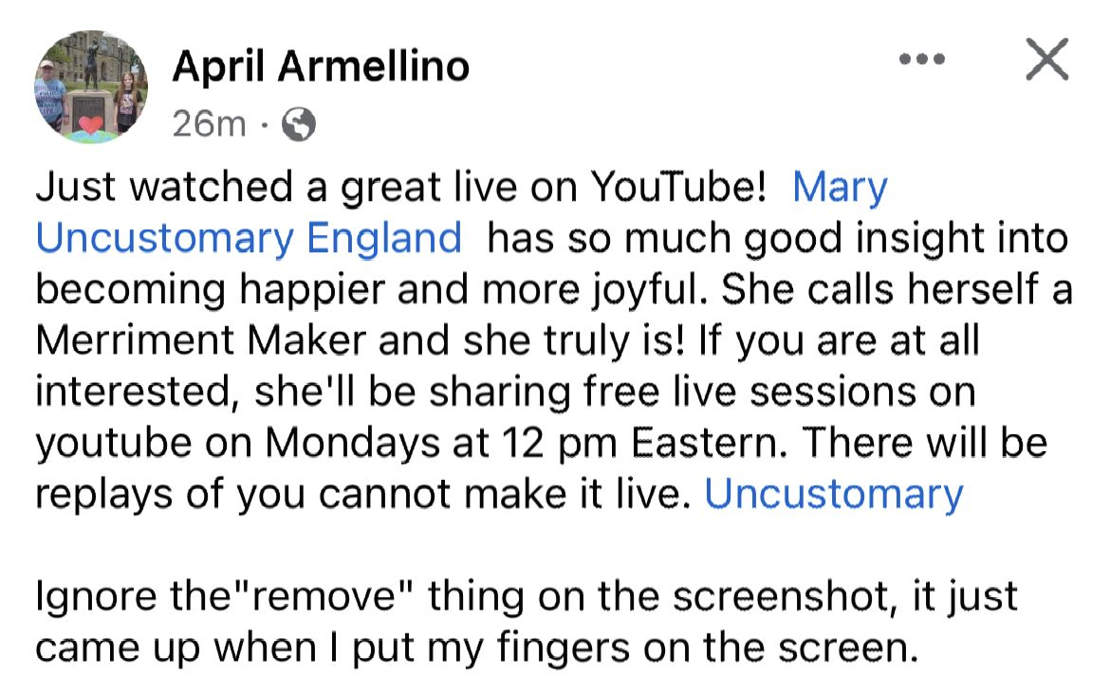Click the red heart on the profile picture
The width and height of the screenshot is (1110, 693).
(90, 124)
